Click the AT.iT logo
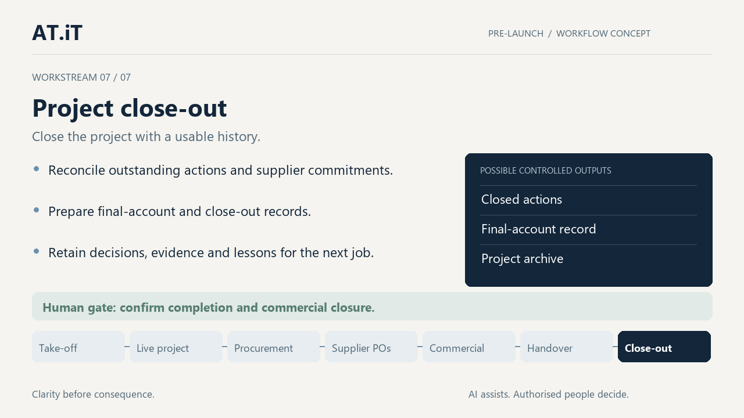Viewport: 744px width, 418px height. pos(57,33)
